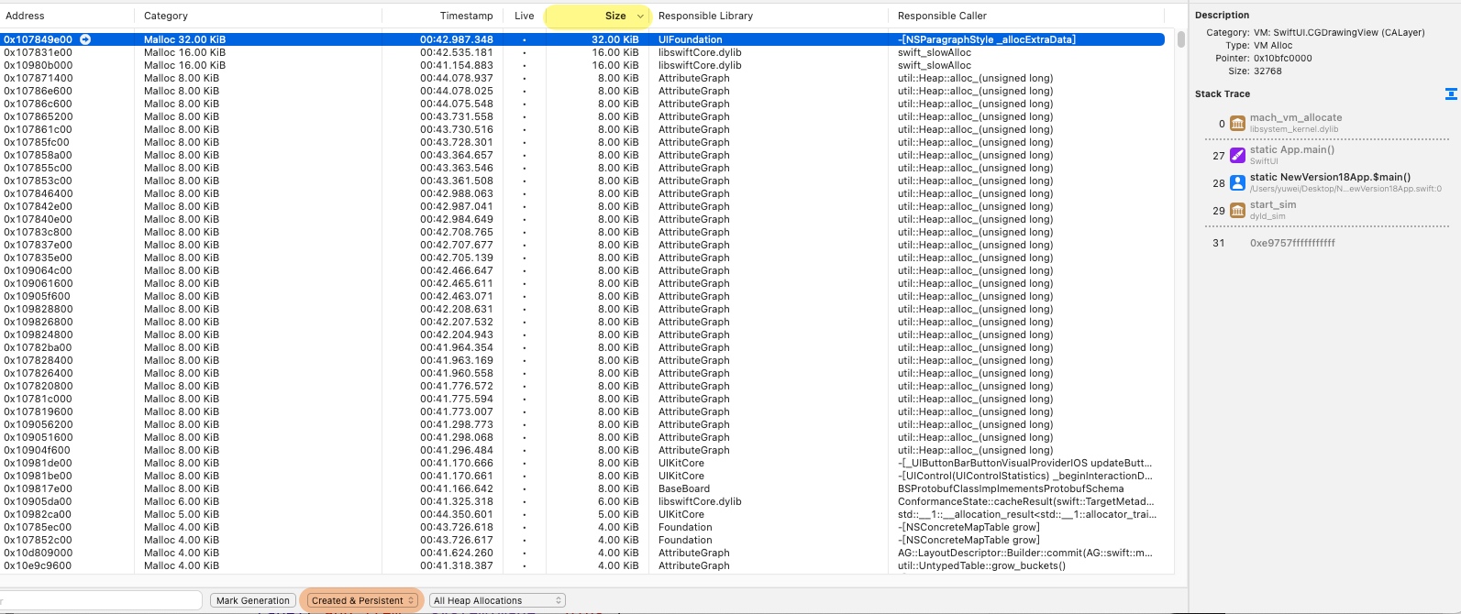The width and height of the screenshot is (1461, 614).
Task: Click the allocation list vertical scrollbar
Action: [1181, 39]
